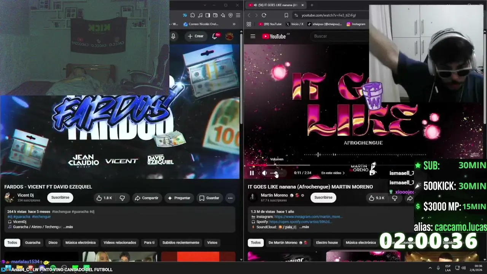This screenshot has height=274, width=487.
Task: Select the Electro house filter chip
Action: (x=327, y=242)
